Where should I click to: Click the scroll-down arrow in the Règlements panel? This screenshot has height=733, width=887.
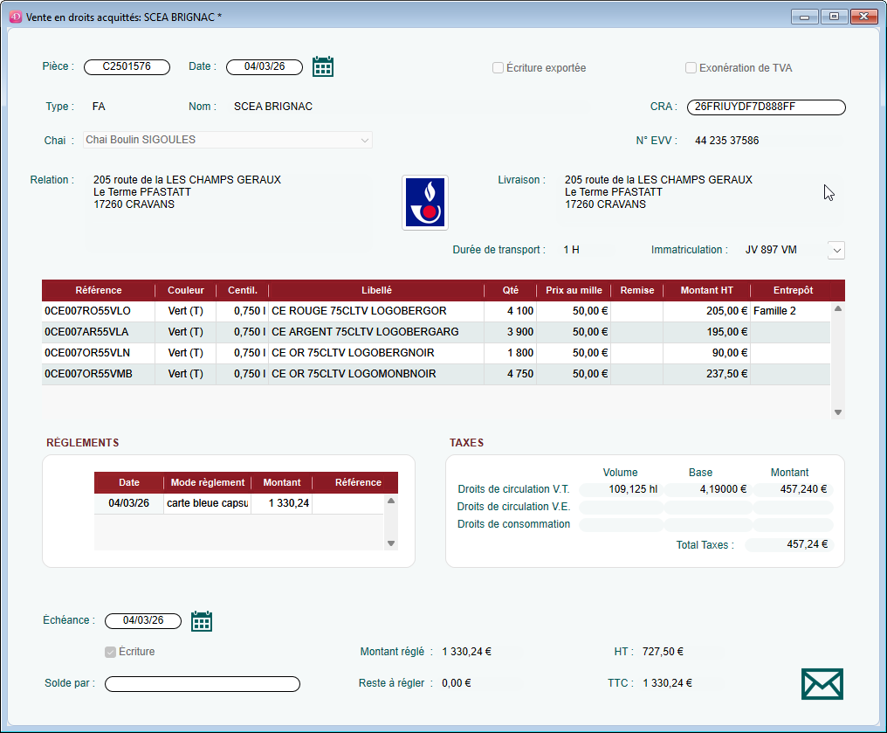[390, 541]
